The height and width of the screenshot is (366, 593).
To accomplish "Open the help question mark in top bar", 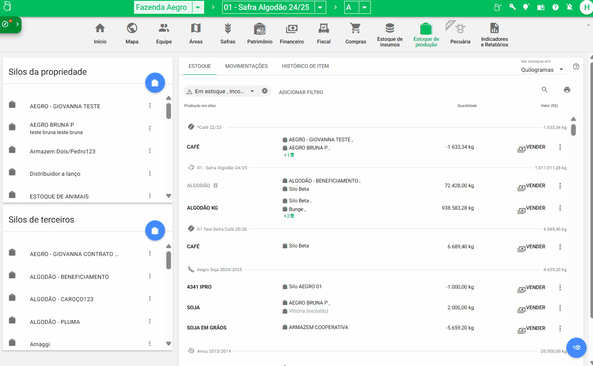I will click(x=555, y=7).
